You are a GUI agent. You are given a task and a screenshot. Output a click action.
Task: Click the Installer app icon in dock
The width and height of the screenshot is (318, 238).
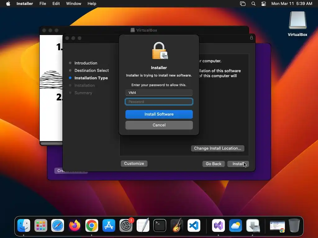tap(253, 226)
